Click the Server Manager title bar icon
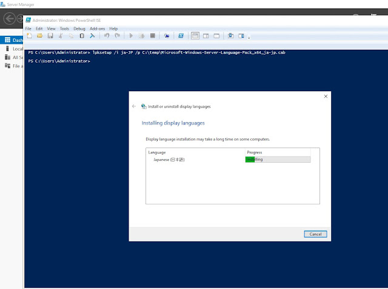This screenshot has height=289, width=388. (x=2, y=4)
